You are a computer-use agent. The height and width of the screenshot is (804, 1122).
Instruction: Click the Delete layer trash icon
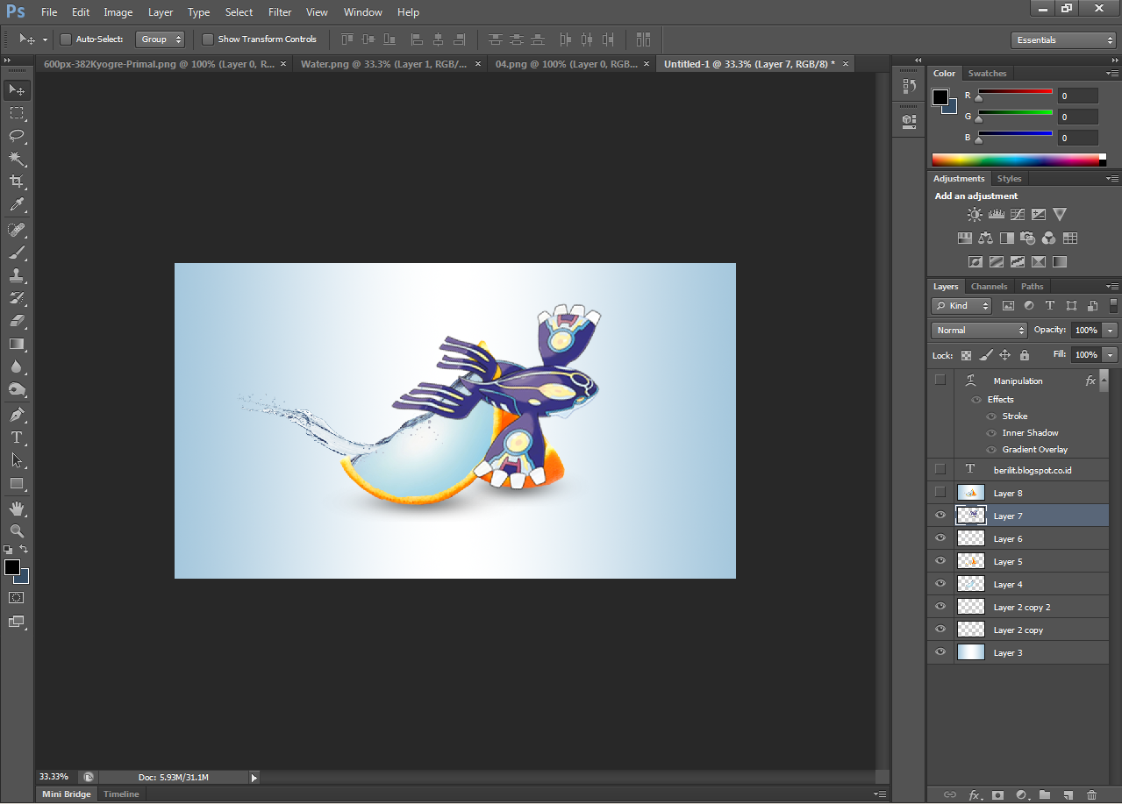click(x=1091, y=794)
